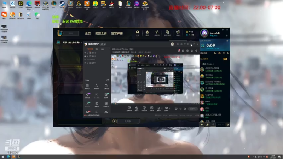Toggle the microphone at League client bottom
The width and height of the screenshot is (283, 159).
[213, 125]
